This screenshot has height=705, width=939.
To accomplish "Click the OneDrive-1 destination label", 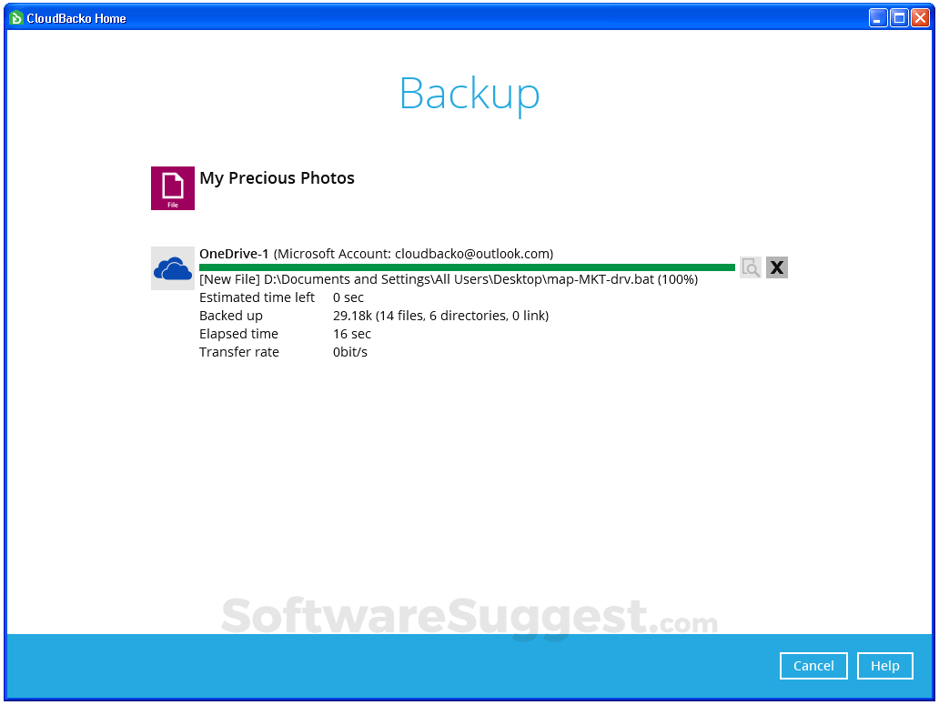I will coord(234,254).
